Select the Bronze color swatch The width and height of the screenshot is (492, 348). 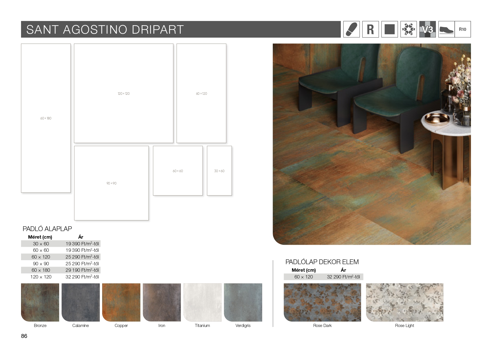[x=40, y=302]
